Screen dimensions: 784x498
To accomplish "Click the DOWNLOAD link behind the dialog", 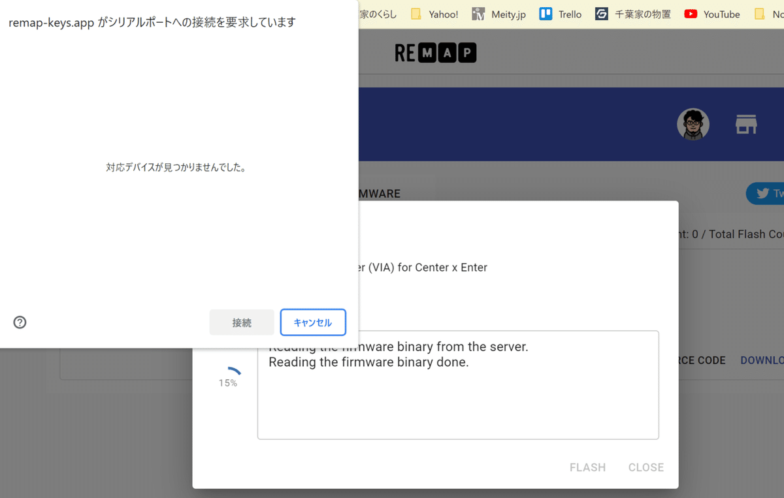I will point(762,360).
